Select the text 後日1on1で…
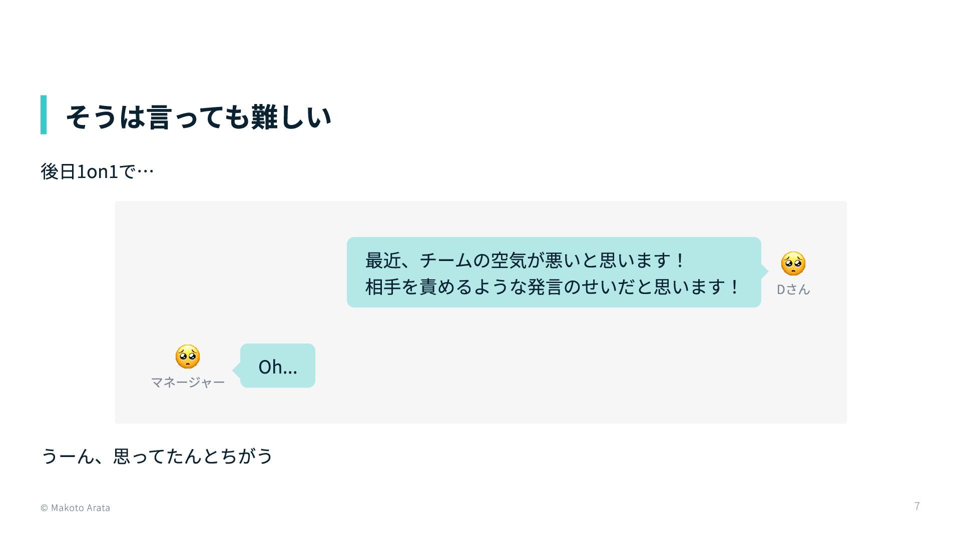Viewport: 961px width, 540px height. tap(97, 171)
